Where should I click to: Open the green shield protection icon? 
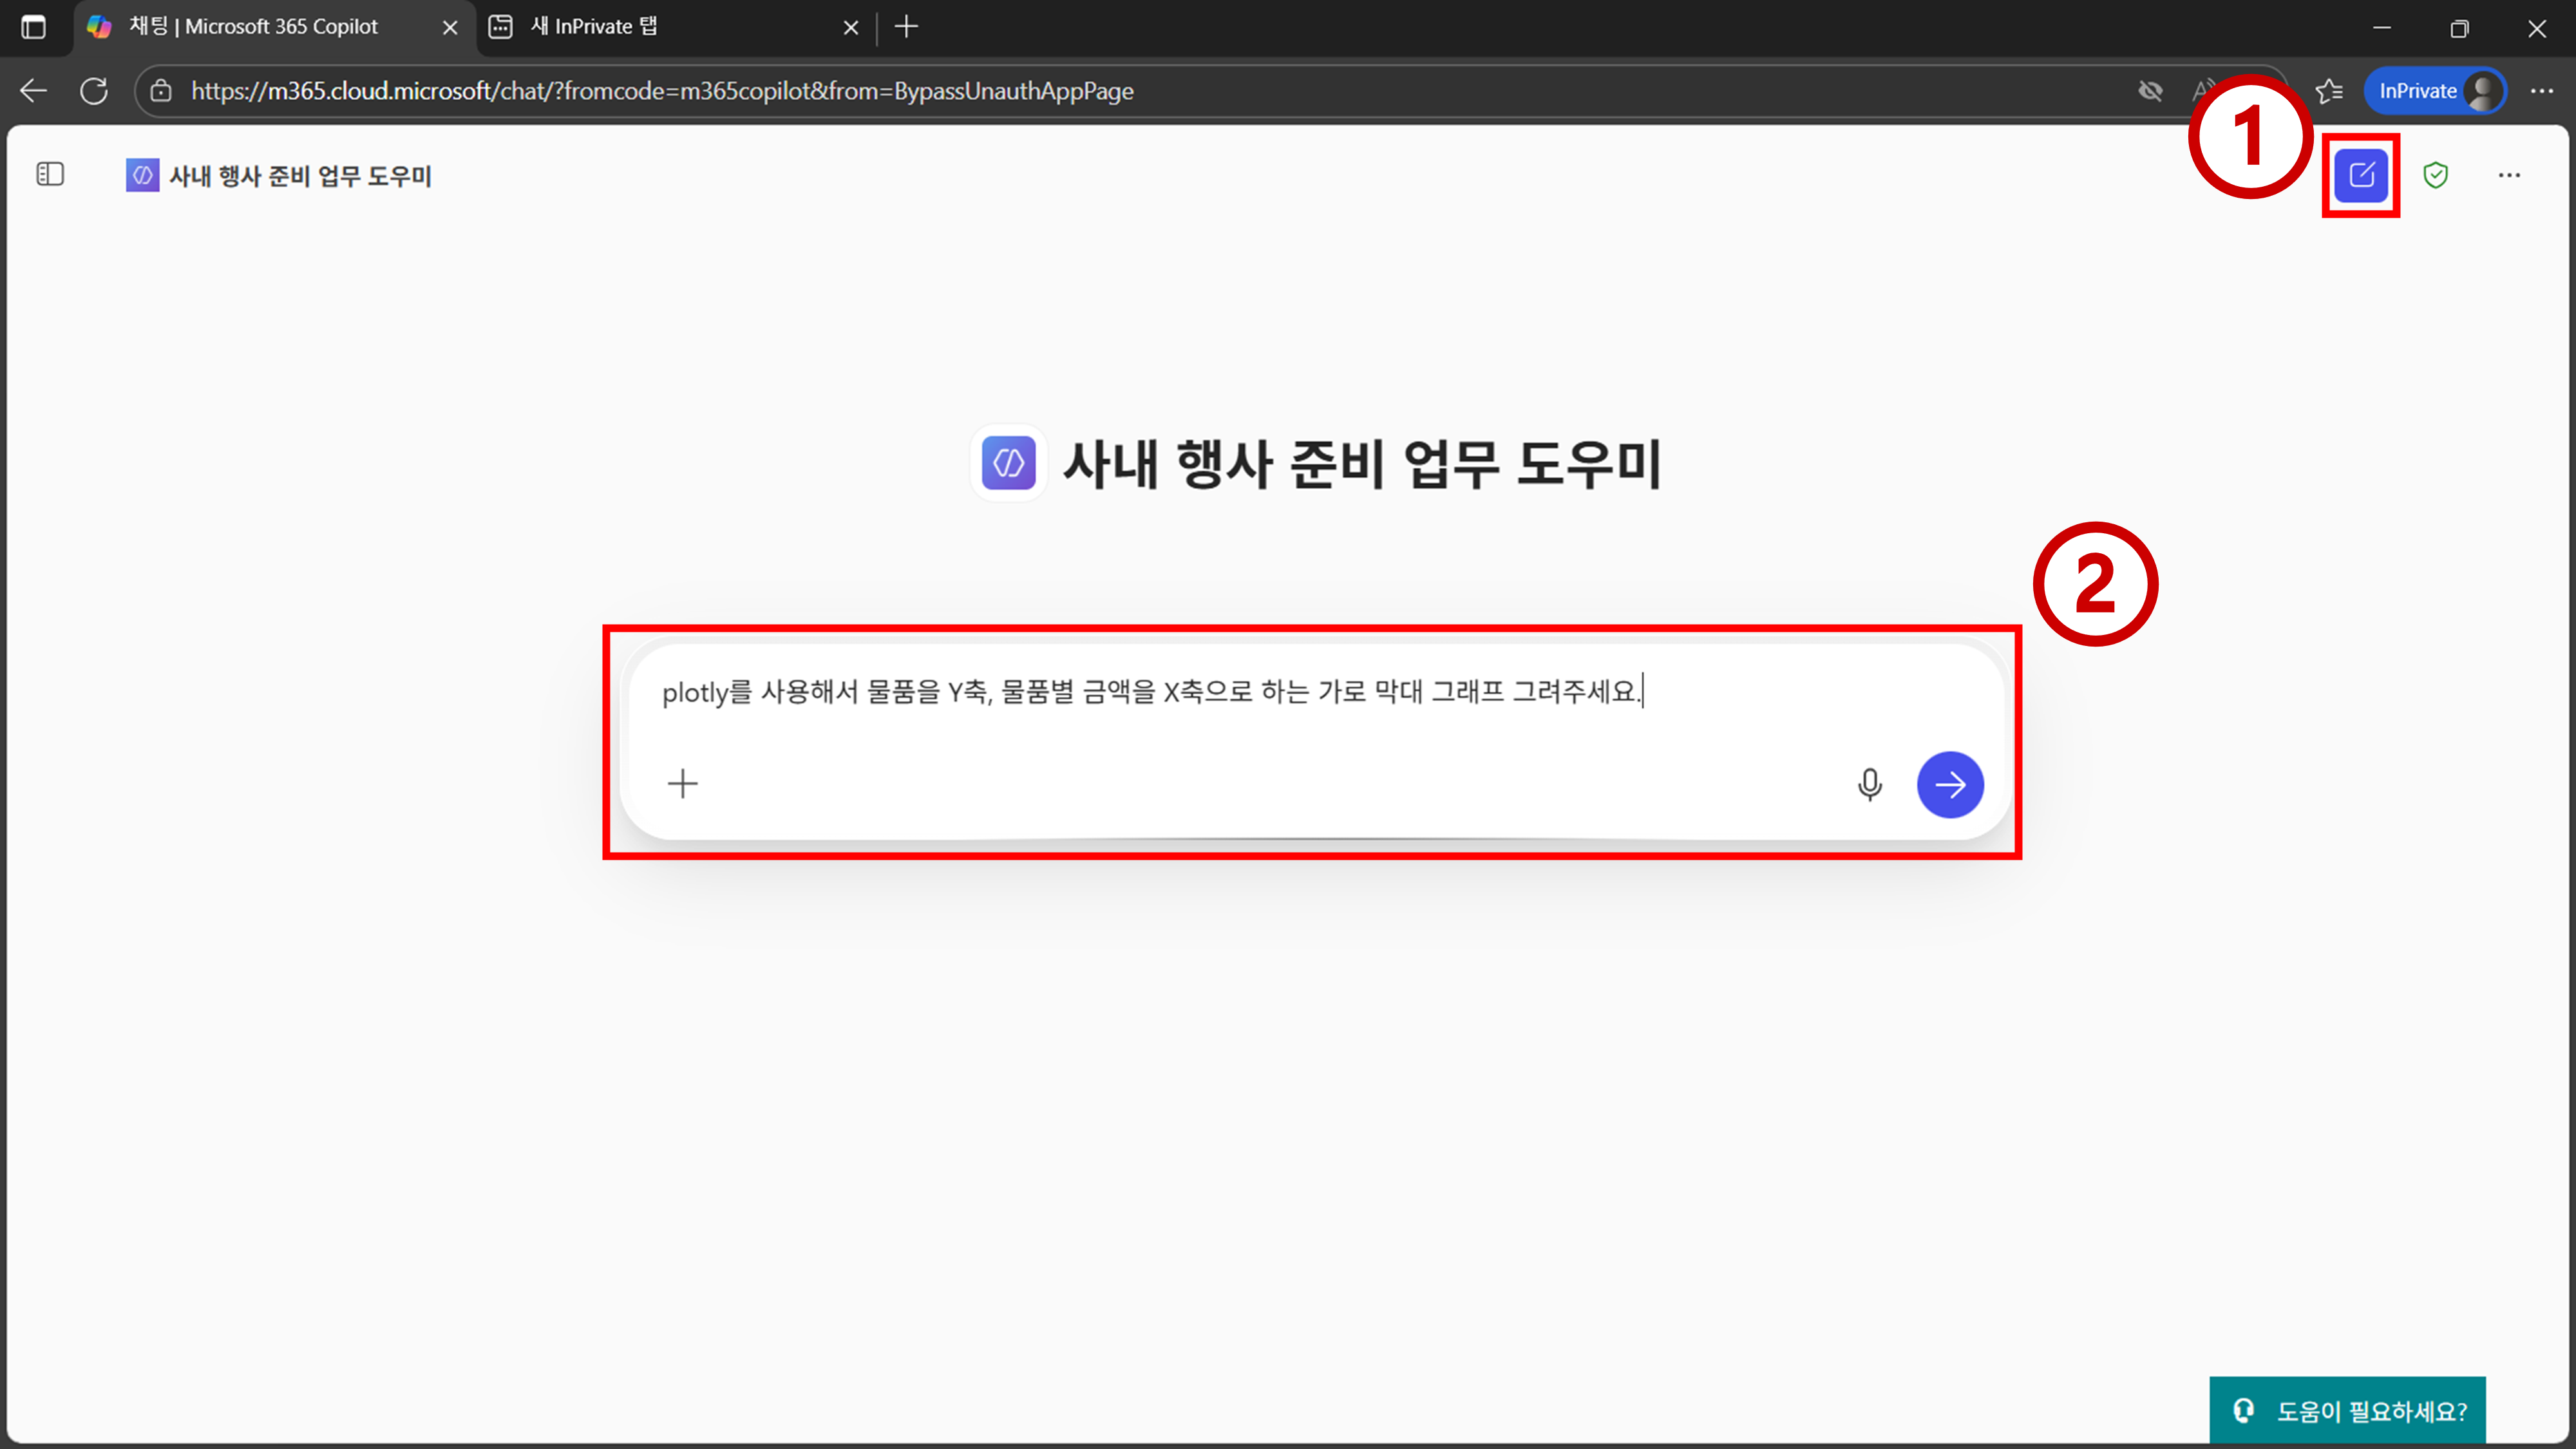click(x=2435, y=175)
